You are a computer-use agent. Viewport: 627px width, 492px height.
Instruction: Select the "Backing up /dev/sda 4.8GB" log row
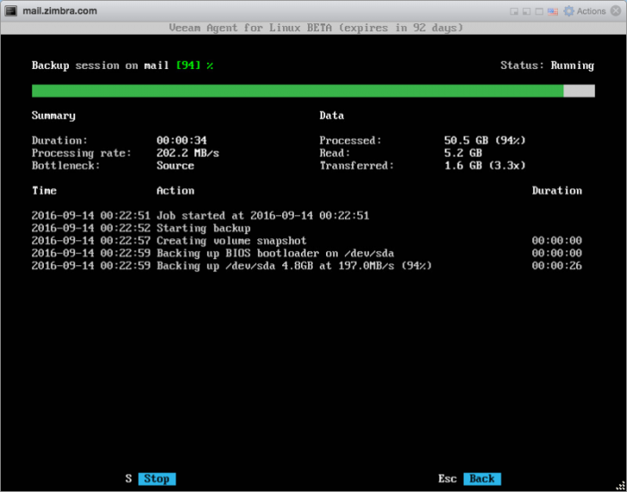(307, 265)
